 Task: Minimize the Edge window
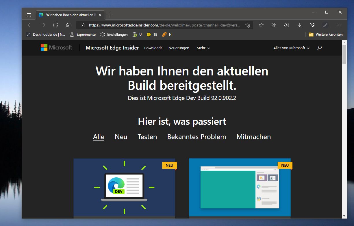(x=314, y=12)
